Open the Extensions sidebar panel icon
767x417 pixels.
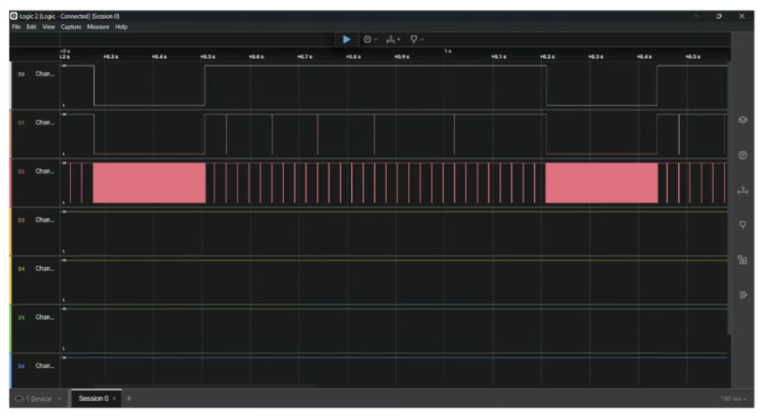(743, 260)
